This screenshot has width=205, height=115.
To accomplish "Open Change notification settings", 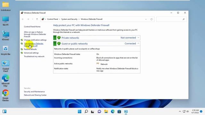I will tap(35, 40).
